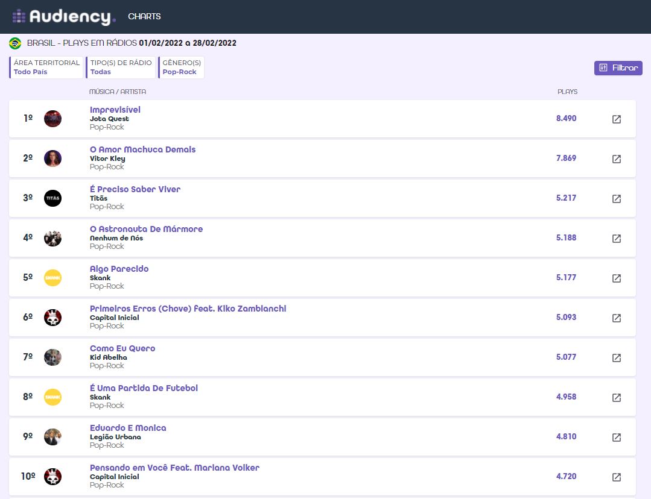Open the Área Territorial filter
The width and height of the screenshot is (651, 499).
coord(46,67)
